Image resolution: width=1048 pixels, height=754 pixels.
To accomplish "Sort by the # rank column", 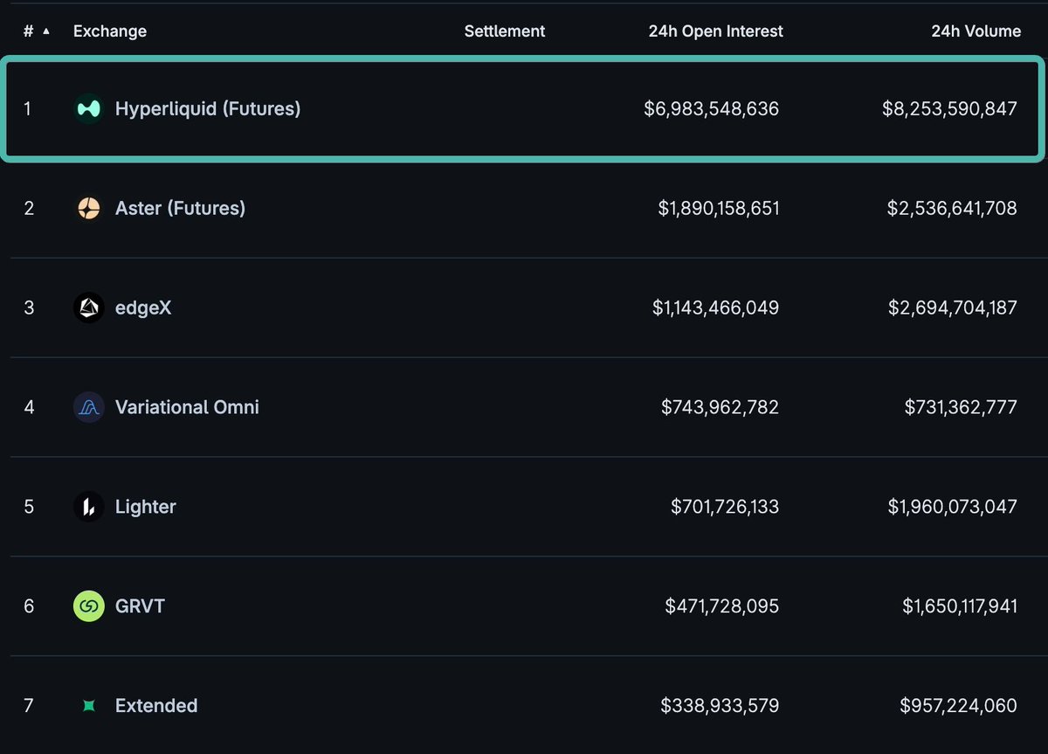I will tap(29, 31).
